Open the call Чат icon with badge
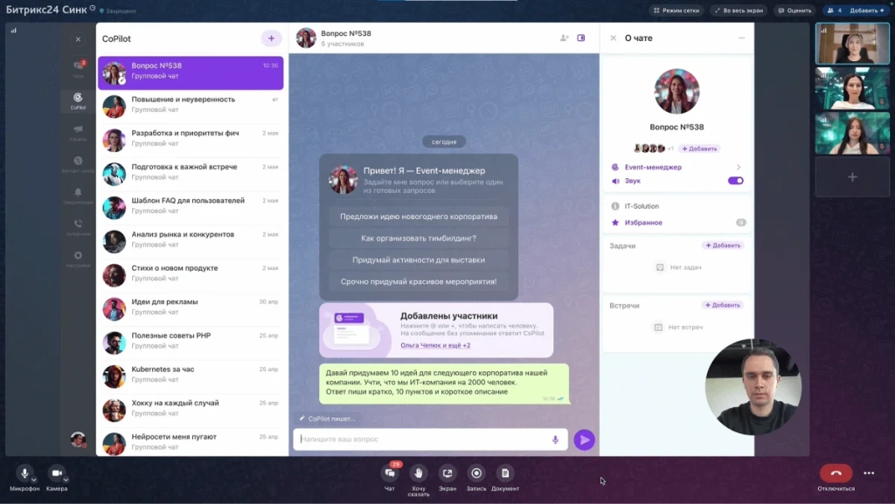 (390, 473)
